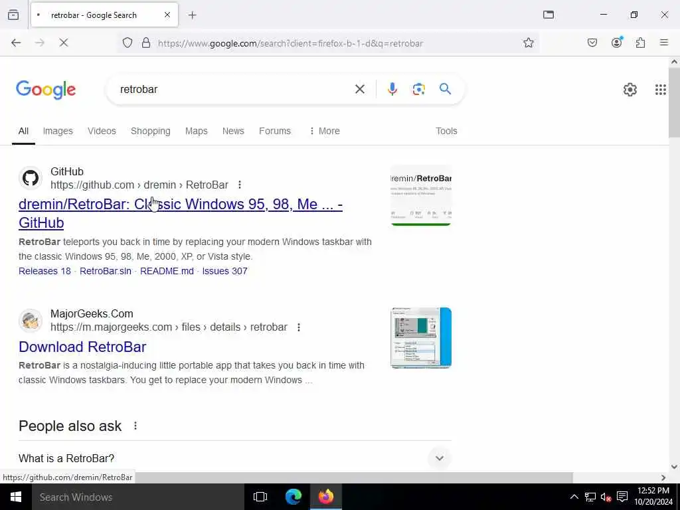Click the GitHub RetroBar preview thumbnail

[x=421, y=196]
